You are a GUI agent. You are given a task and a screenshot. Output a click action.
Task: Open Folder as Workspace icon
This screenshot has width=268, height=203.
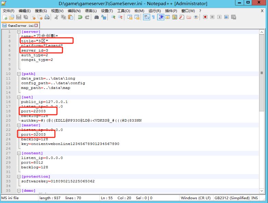189,17
